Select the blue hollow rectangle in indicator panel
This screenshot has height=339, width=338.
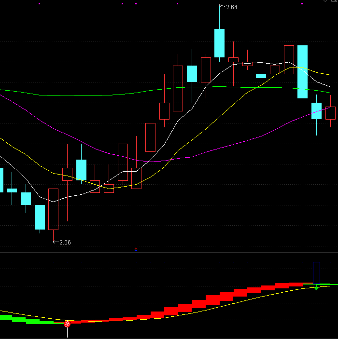(316, 273)
